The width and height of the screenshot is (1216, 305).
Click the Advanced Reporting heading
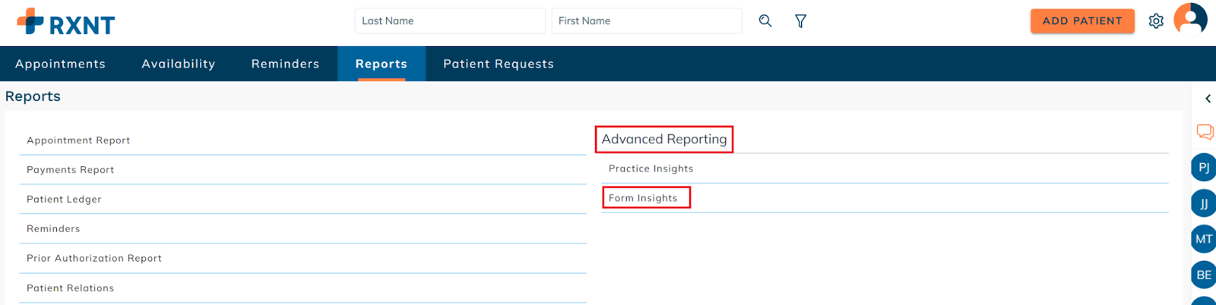click(x=664, y=139)
